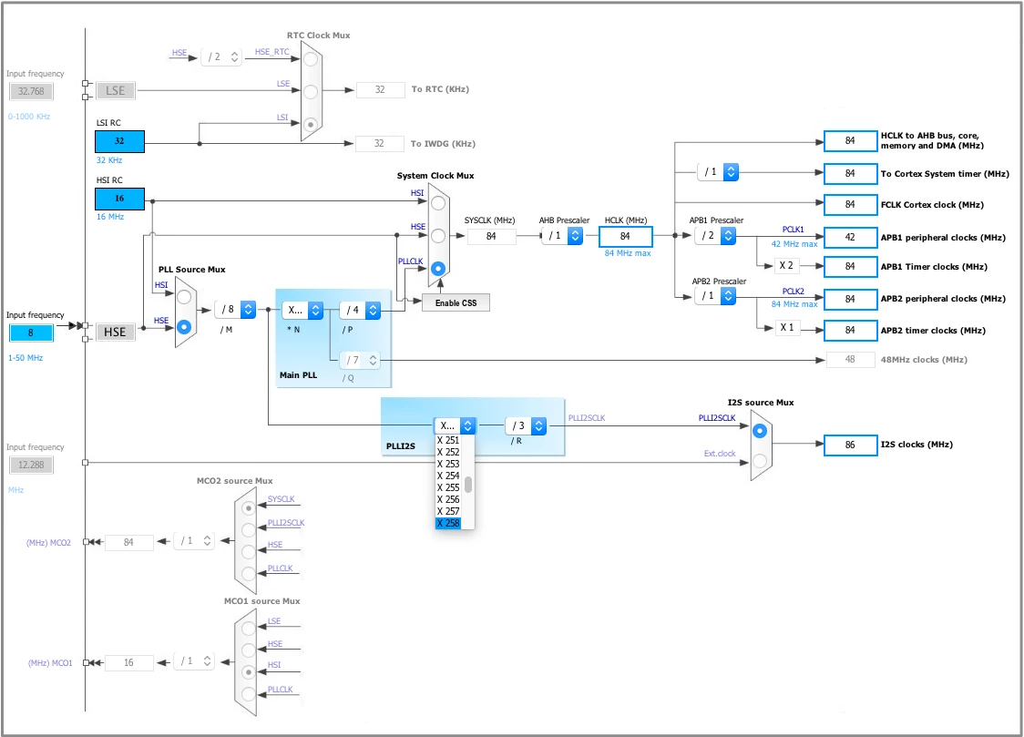Select HSE radio in PLL Source Mux
The image size is (1024, 737).
pyautogui.click(x=184, y=326)
